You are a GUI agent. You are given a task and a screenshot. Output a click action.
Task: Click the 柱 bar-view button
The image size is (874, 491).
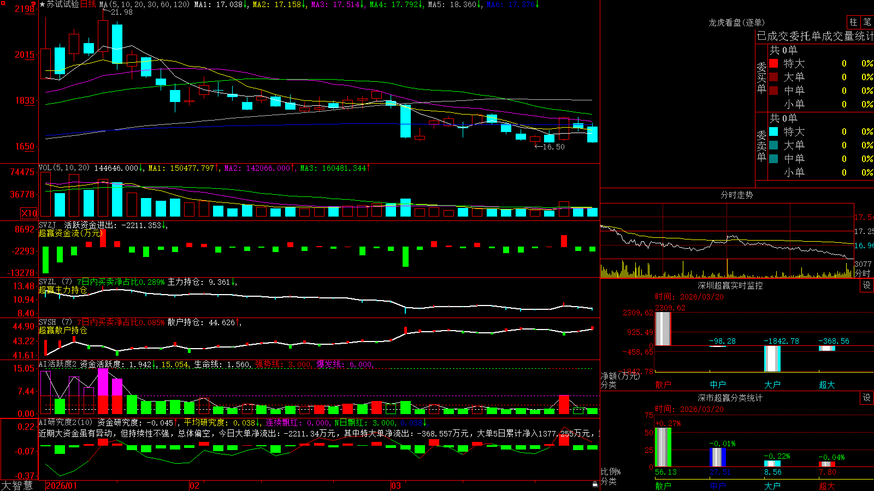[x=853, y=22]
